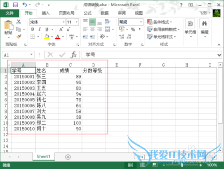This screenshot has width=224, height=169.
Task: Switch to Normal view in status bar
Action: [130, 165]
